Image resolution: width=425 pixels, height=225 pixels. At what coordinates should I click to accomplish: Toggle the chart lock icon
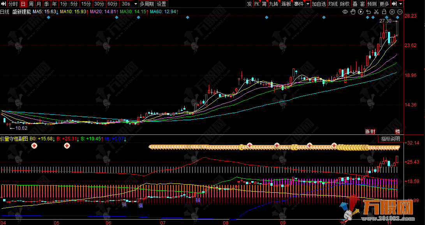(x=384, y=12)
